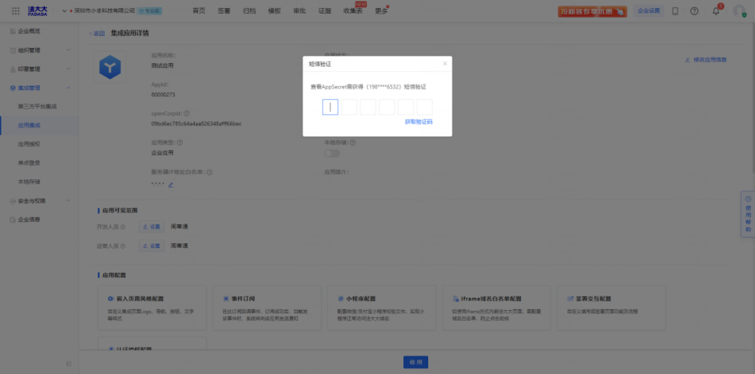
Task: Click the 印章管理 stamp icon
Action: [x=13, y=69]
